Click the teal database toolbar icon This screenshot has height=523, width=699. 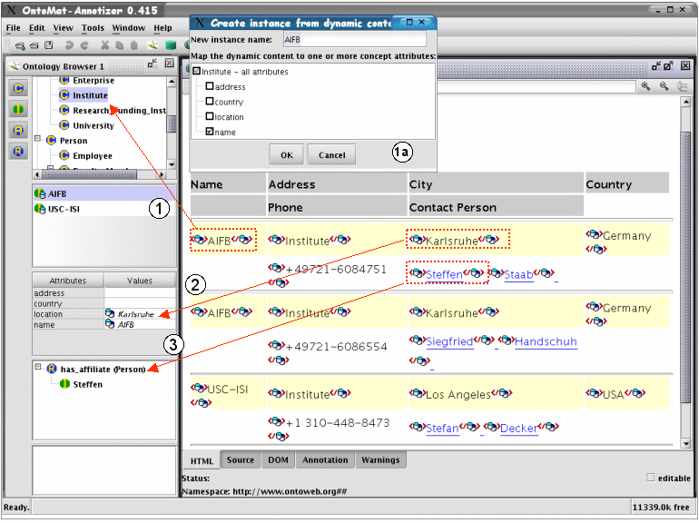(x=171, y=45)
